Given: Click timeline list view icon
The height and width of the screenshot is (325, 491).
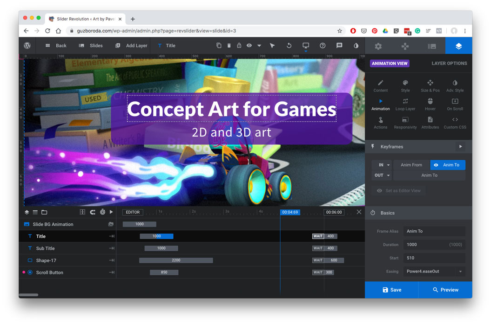Looking at the screenshot, I should pyautogui.click(x=35, y=212).
